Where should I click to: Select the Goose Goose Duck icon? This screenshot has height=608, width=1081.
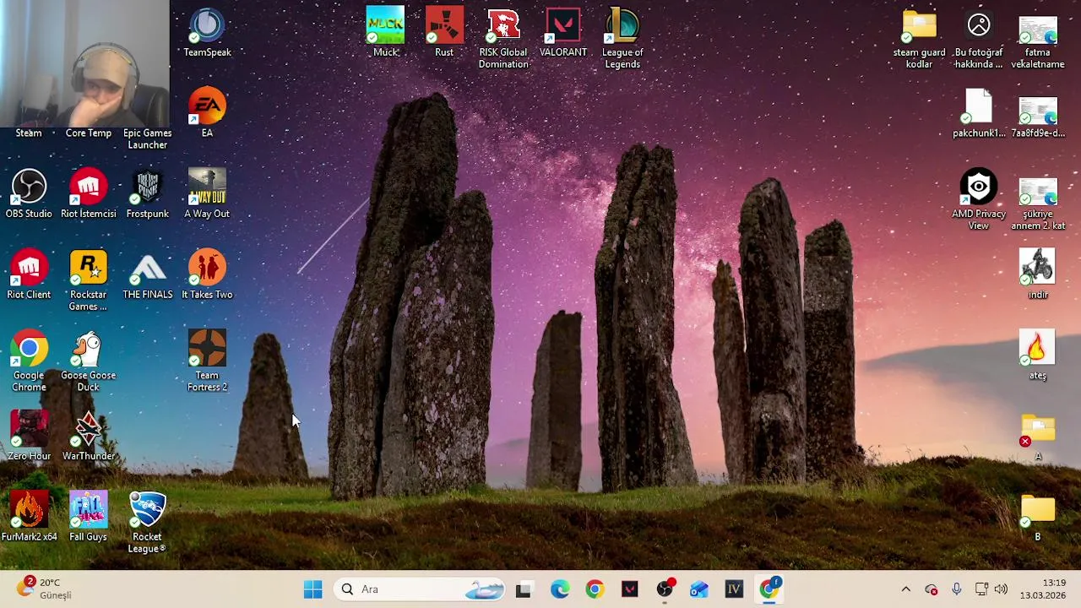89,361
